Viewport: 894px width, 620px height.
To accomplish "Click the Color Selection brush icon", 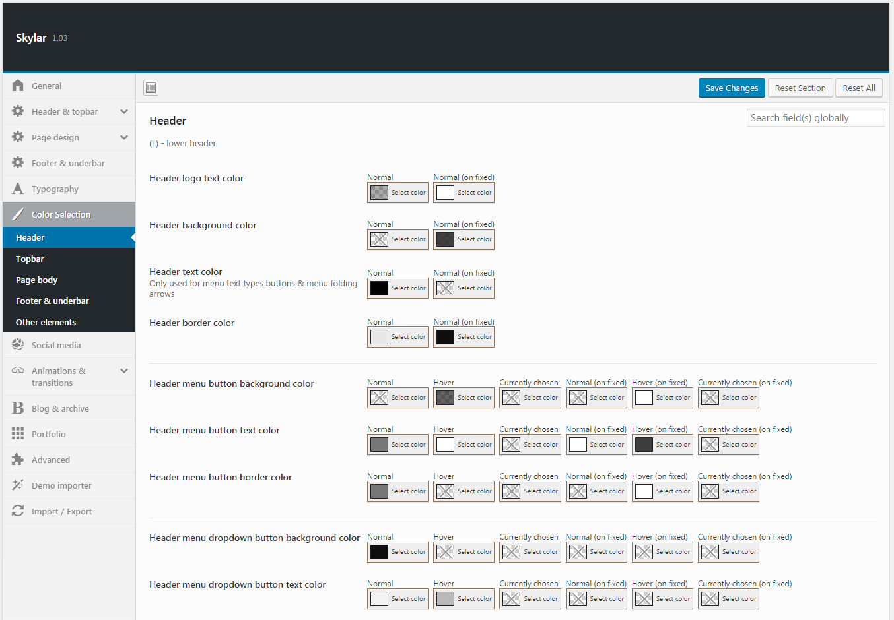I will click(18, 214).
